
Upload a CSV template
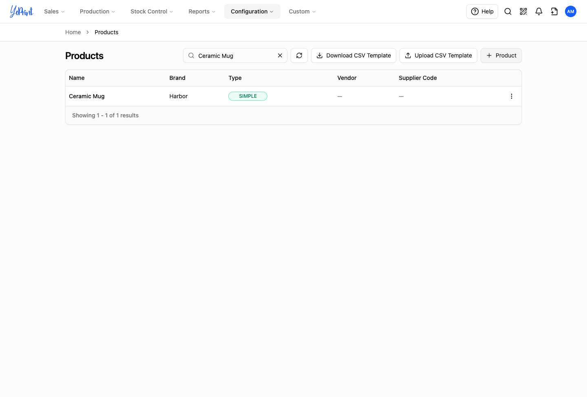[438, 55]
